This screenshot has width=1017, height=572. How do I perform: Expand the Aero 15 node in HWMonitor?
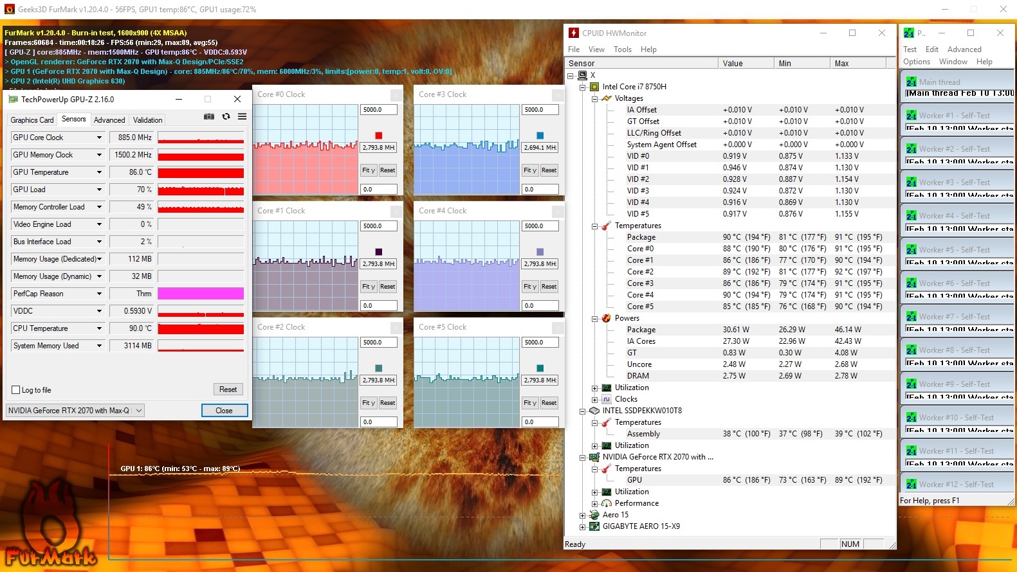(x=582, y=515)
